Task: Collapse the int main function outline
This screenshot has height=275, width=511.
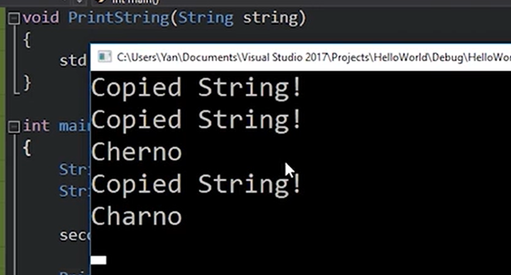Action: point(14,126)
